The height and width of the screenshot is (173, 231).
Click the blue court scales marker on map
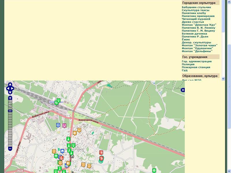coord(58,125)
